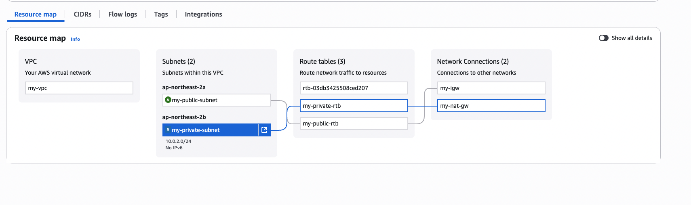View the Integrations tab
This screenshot has width=691, height=205.
(x=203, y=15)
